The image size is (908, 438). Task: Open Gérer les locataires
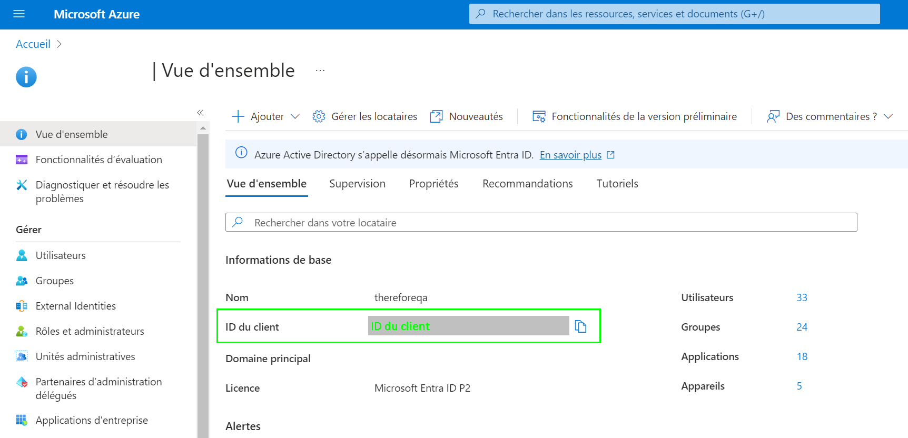pyautogui.click(x=374, y=116)
